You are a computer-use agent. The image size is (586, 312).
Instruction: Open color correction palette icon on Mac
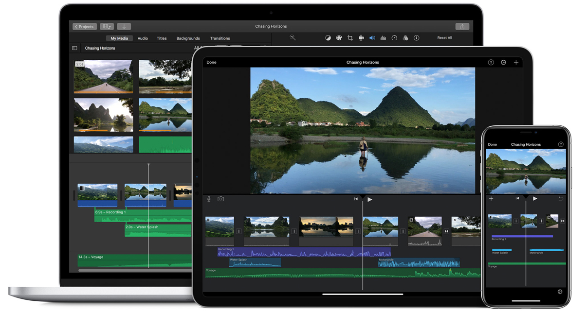click(x=339, y=38)
